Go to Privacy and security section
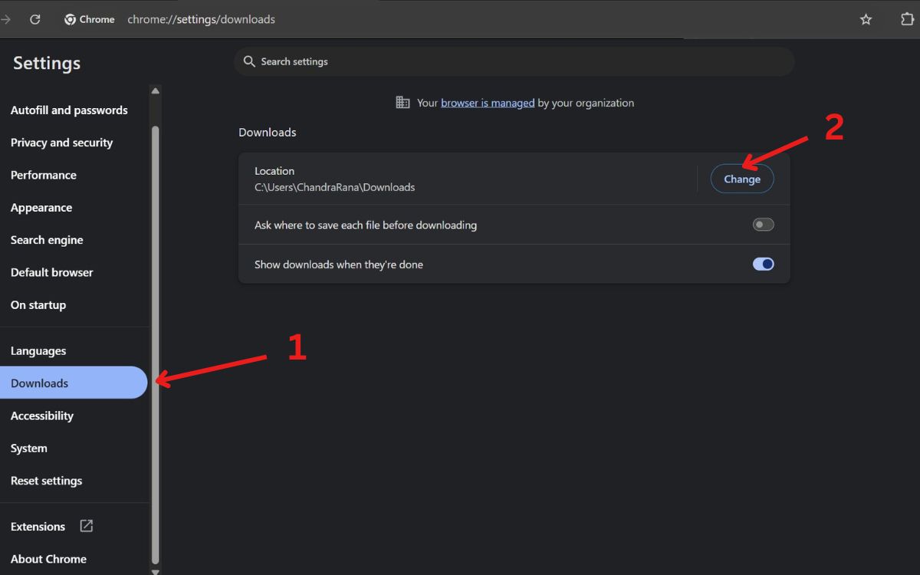 point(61,143)
